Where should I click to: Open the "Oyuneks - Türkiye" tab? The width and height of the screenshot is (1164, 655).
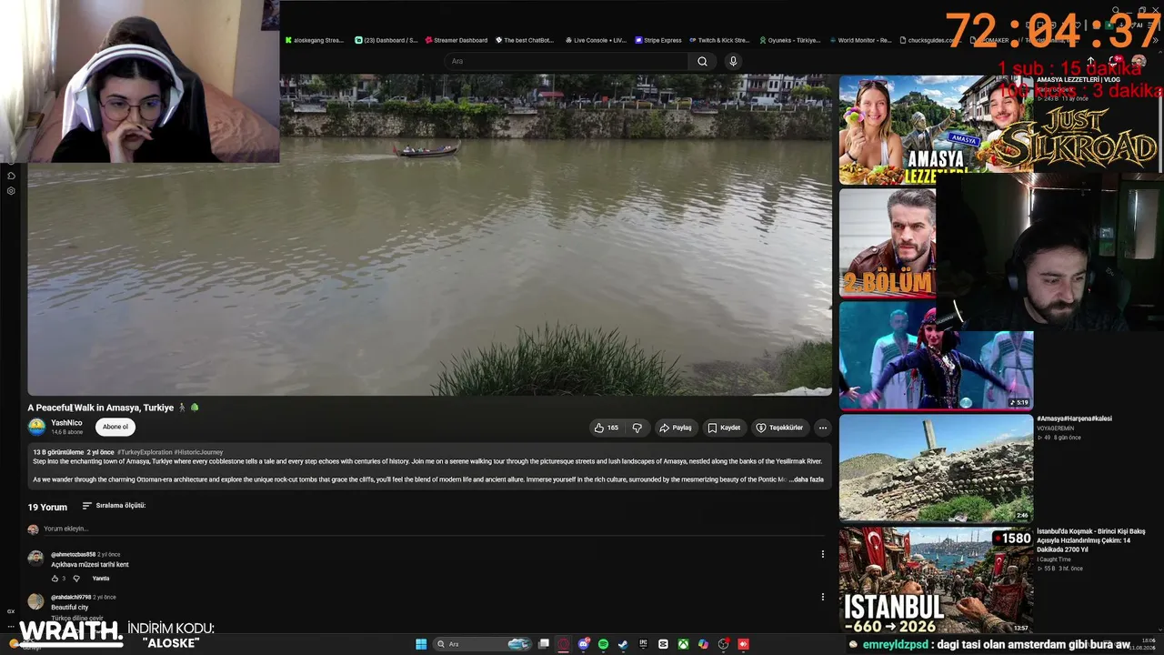tap(788, 40)
